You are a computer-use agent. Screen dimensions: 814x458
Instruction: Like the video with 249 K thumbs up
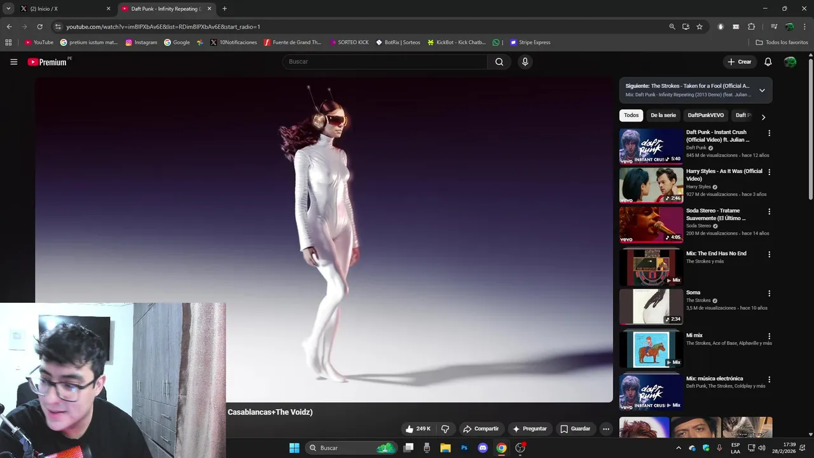click(x=418, y=429)
